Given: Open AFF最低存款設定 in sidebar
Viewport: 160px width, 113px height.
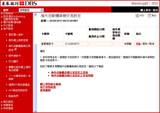Looking at the screenshot, I should (x=18, y=90).
